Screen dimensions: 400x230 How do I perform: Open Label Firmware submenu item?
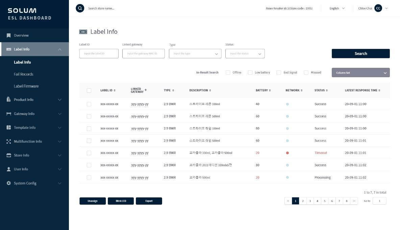(26, 86)
